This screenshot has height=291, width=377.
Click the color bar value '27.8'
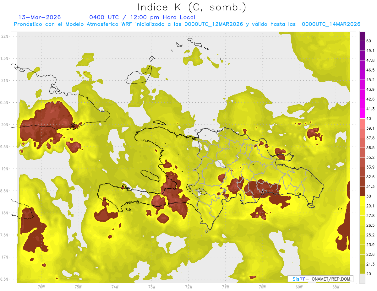(x=370, y=216)
